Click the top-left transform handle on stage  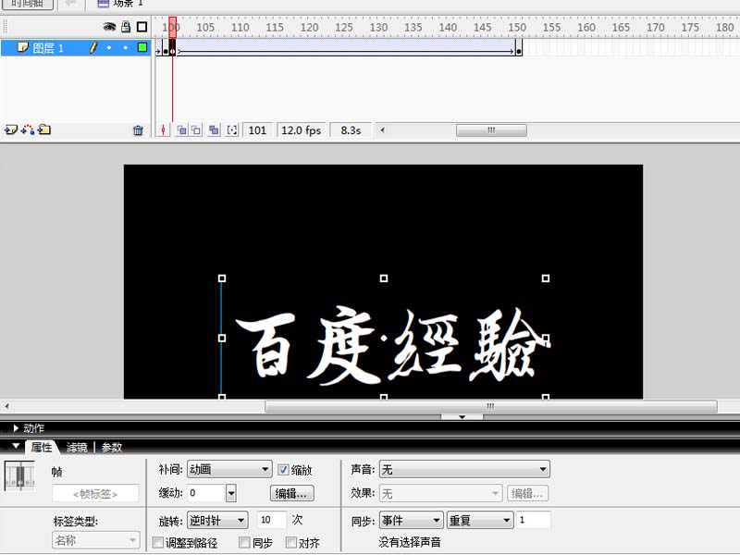click(x=222, y=278)
